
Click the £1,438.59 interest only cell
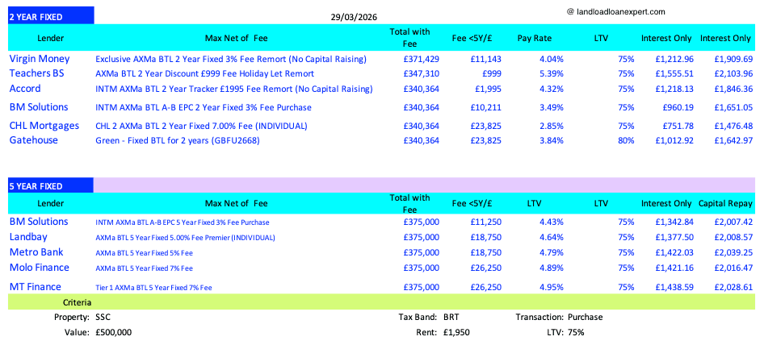(x=674, y=287)
